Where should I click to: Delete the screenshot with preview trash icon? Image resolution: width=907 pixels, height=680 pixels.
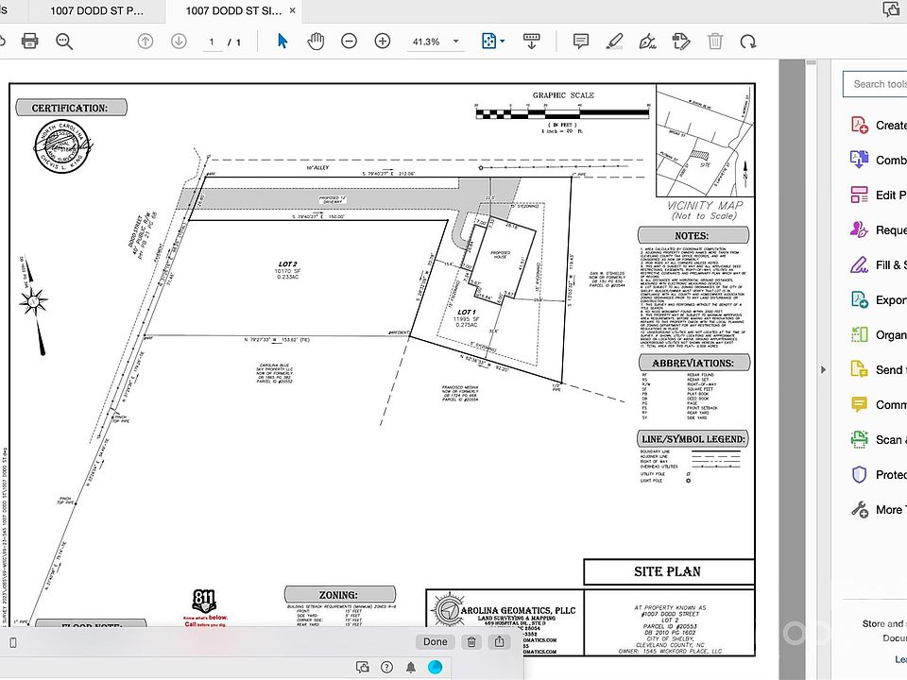471,641
